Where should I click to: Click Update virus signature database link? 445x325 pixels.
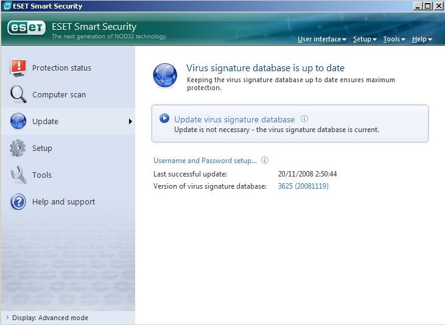(234, 119)
